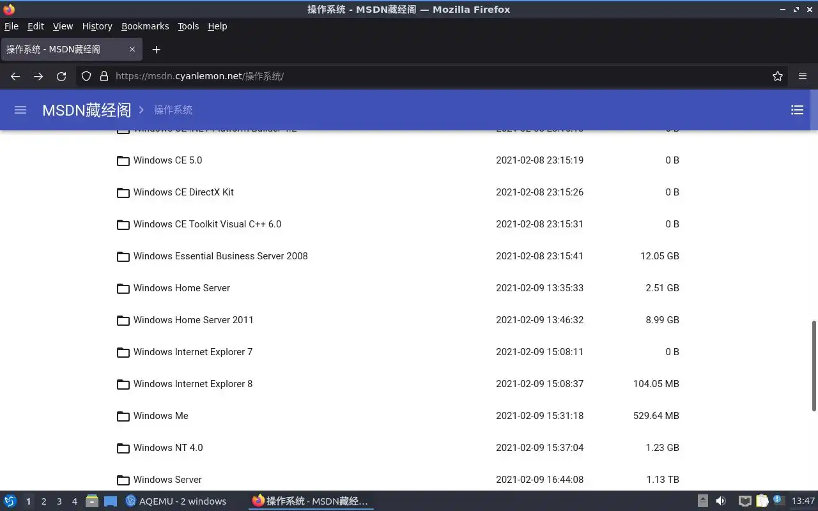Open the File menu
Viewport: 818px width, 511px height.
tap(12, 26)
